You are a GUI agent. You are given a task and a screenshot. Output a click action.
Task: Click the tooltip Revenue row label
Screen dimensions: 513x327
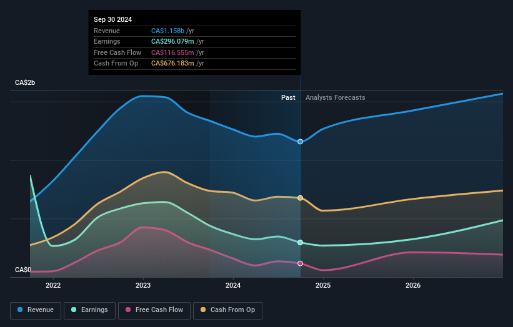tap(107, 31)
